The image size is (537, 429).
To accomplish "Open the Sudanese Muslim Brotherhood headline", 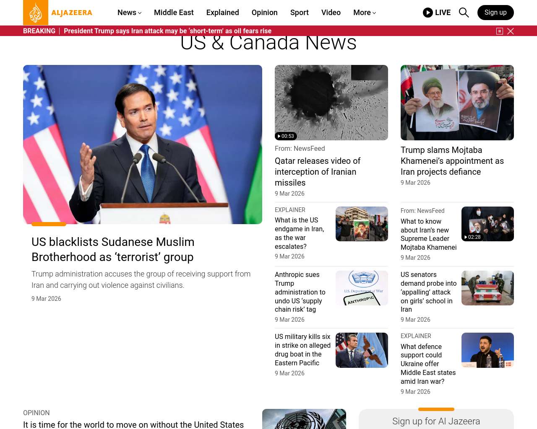I will click(113, 249).
